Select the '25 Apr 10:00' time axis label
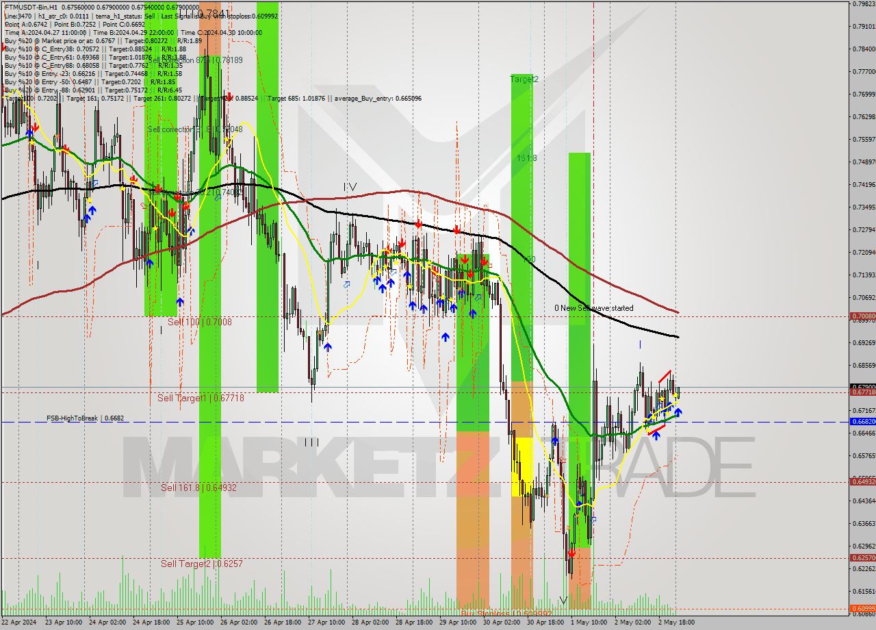 (x=195, y=623)
